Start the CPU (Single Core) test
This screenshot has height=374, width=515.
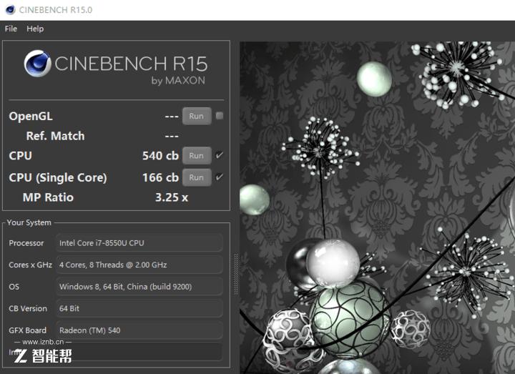click(196, 177)
